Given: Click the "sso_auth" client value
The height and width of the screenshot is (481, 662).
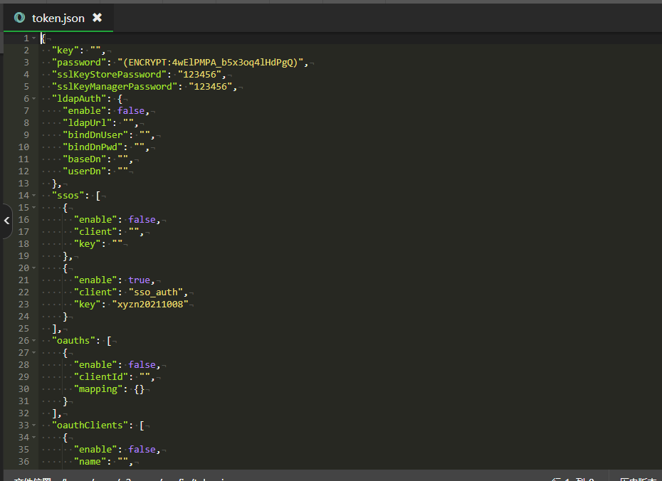Looking at the screenshot, I should click(x=157, y=292).
